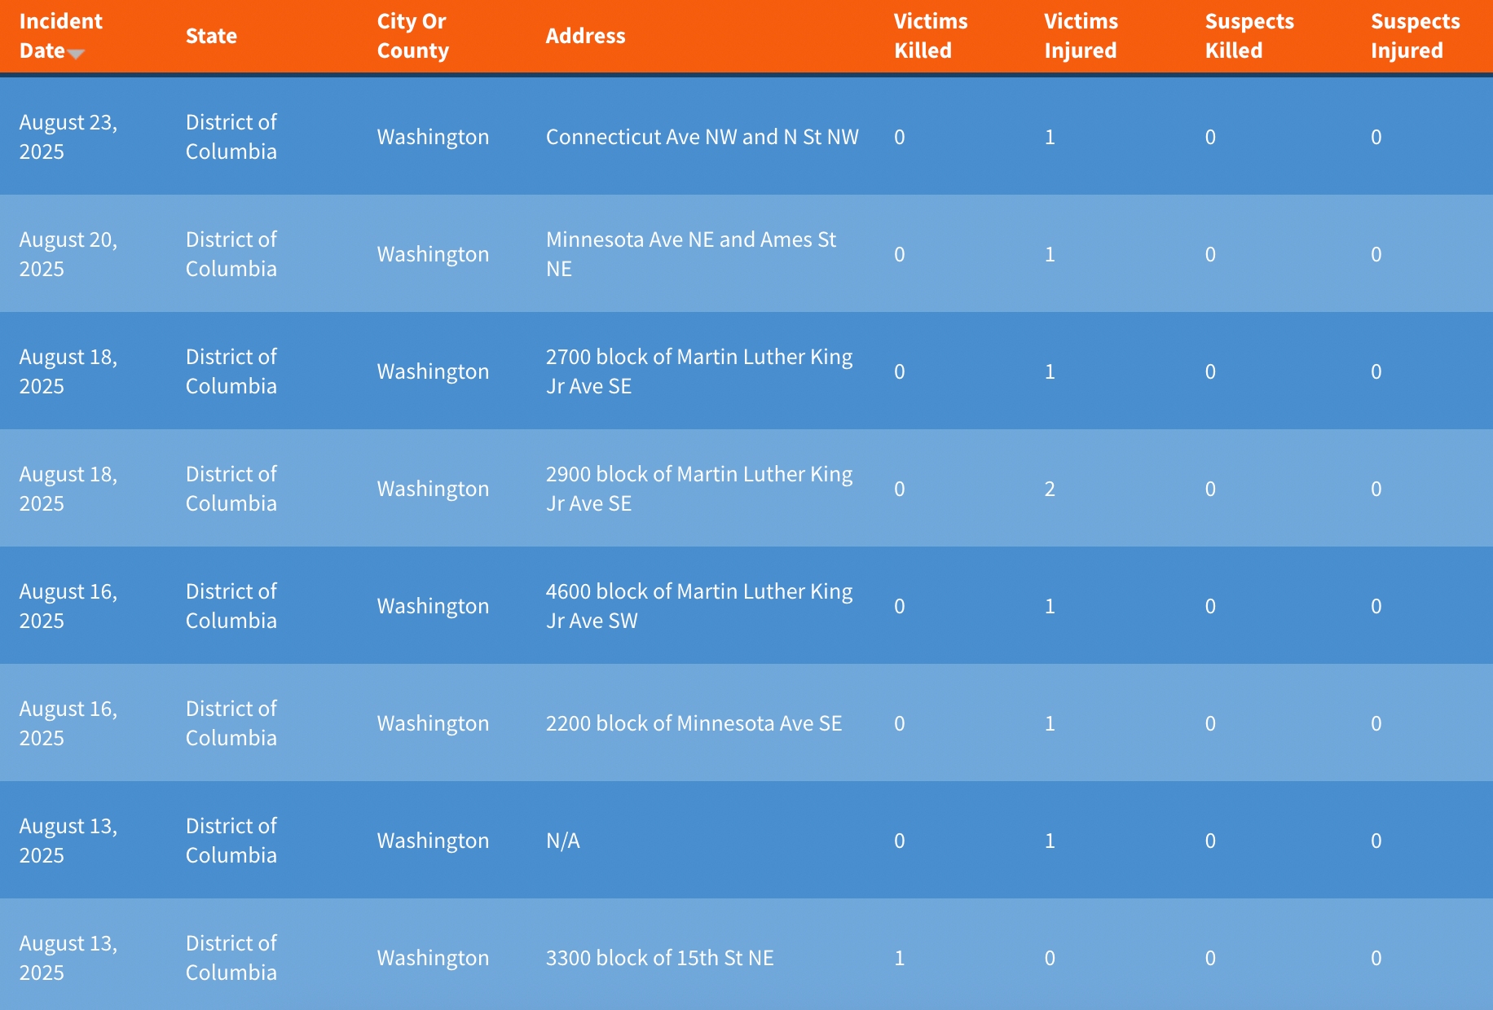
Task: Click the 2900 block of Martin Luther King address
Action: pos(698,489)
